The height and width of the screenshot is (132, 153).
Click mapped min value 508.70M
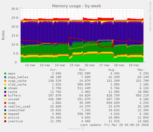click(84, 114)
